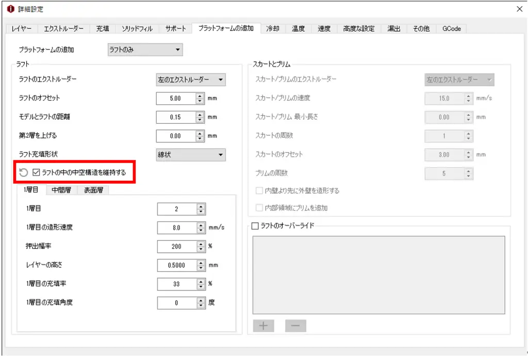Click the レイヤーの高さ value field

coord(176,265)
